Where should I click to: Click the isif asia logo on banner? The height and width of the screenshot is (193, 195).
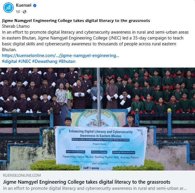(x=91, y=168)
